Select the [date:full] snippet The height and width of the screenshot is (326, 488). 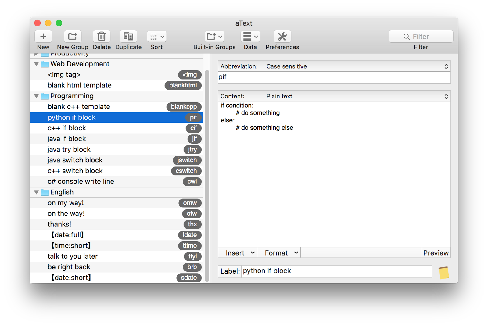coord(116,235)
